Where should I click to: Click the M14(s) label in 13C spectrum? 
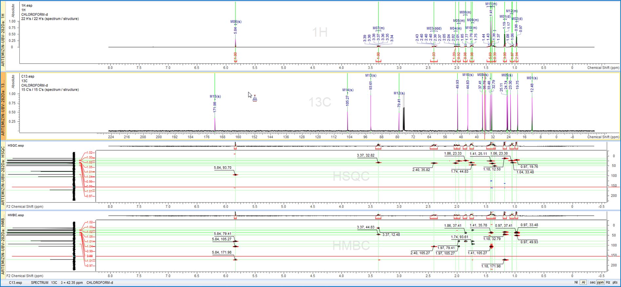pyautogui.click(x=348, y=90)
